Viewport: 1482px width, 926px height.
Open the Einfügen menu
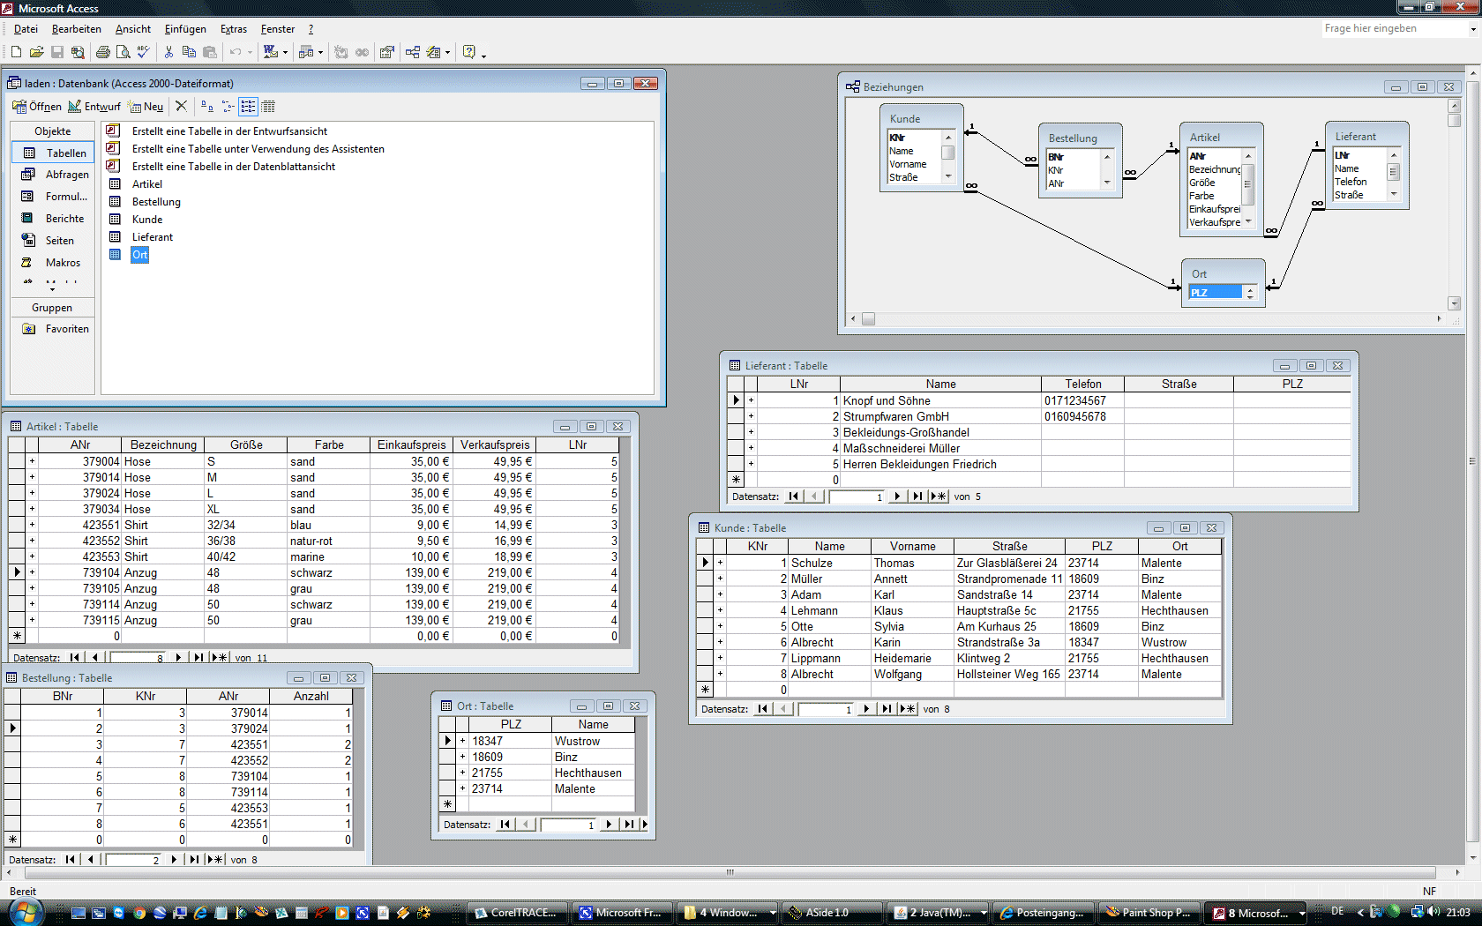(x=185, y=29)
